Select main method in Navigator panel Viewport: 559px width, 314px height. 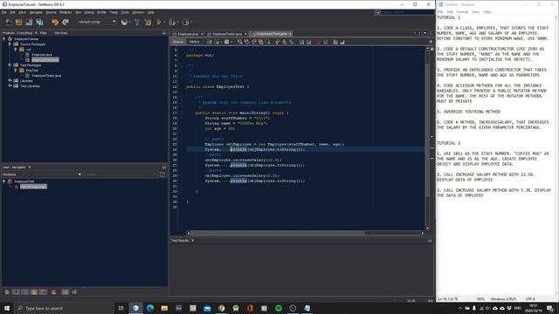33,187
